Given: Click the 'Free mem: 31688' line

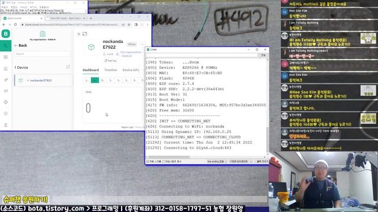Looking at the screenshot, I should 170,111.
